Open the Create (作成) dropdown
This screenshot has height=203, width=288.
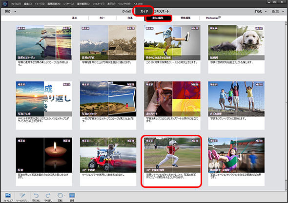261,11
